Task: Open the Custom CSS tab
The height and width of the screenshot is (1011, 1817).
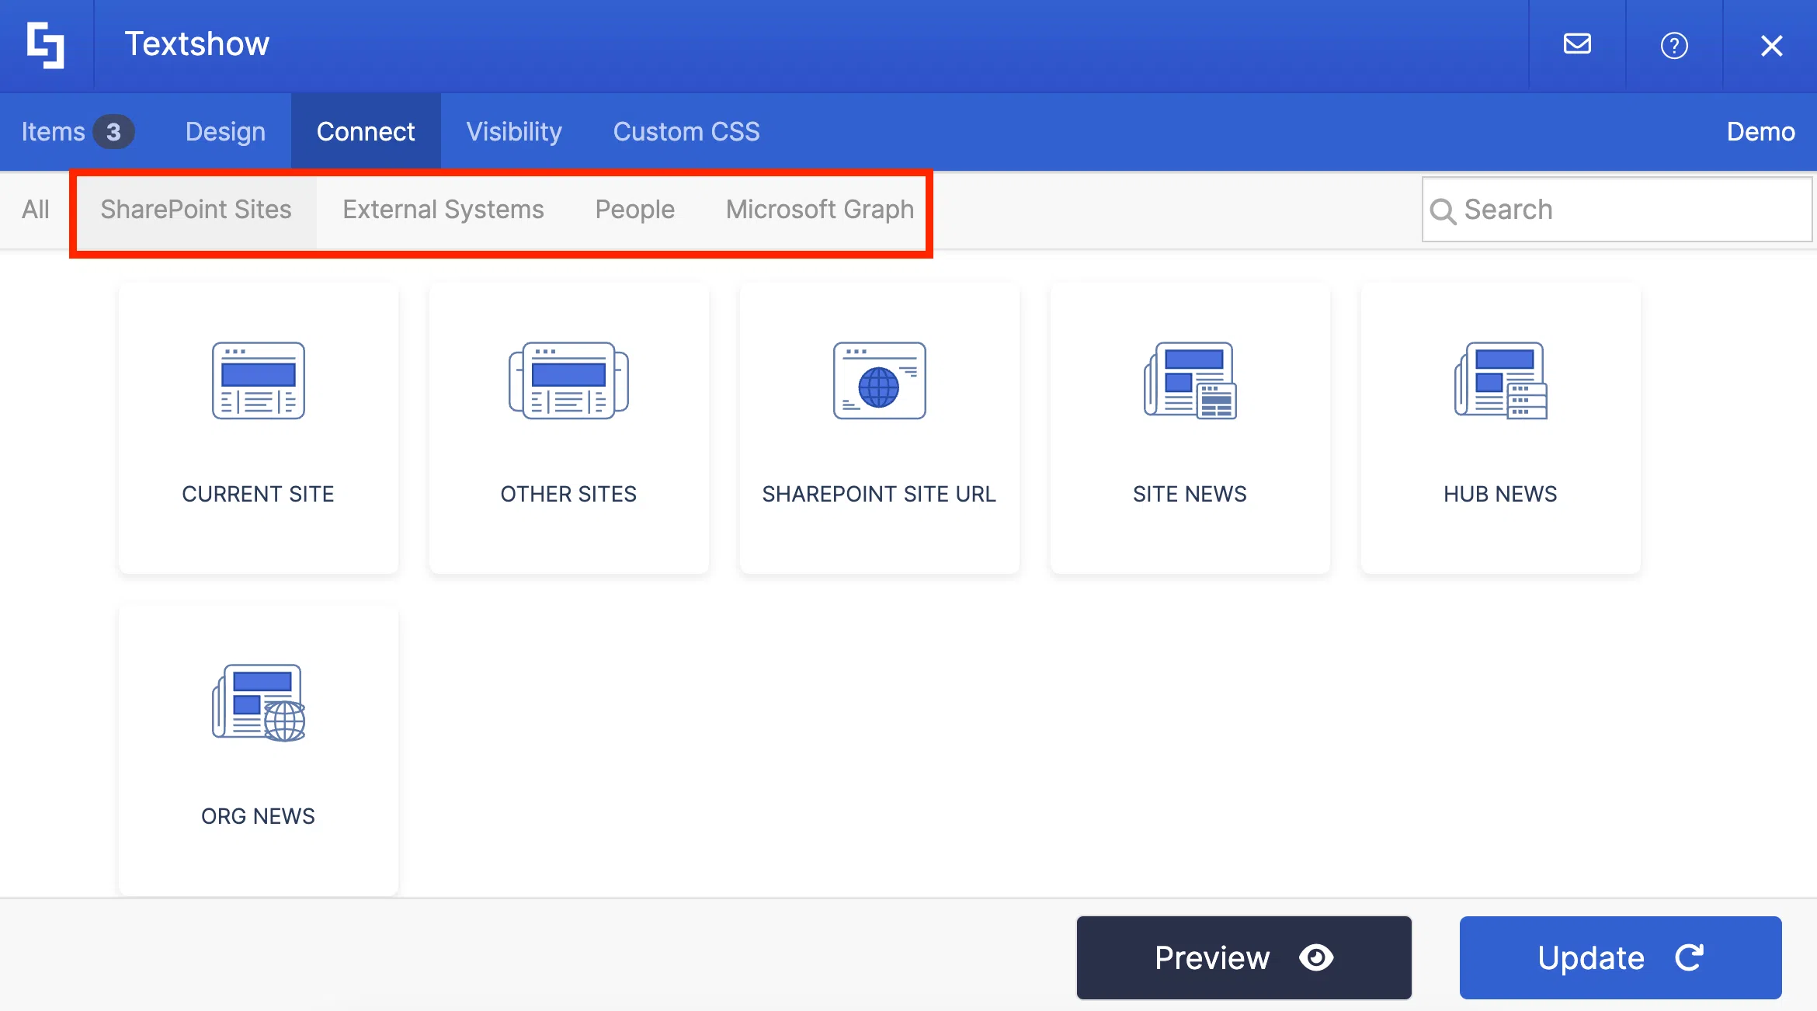Action: point(686,132)
